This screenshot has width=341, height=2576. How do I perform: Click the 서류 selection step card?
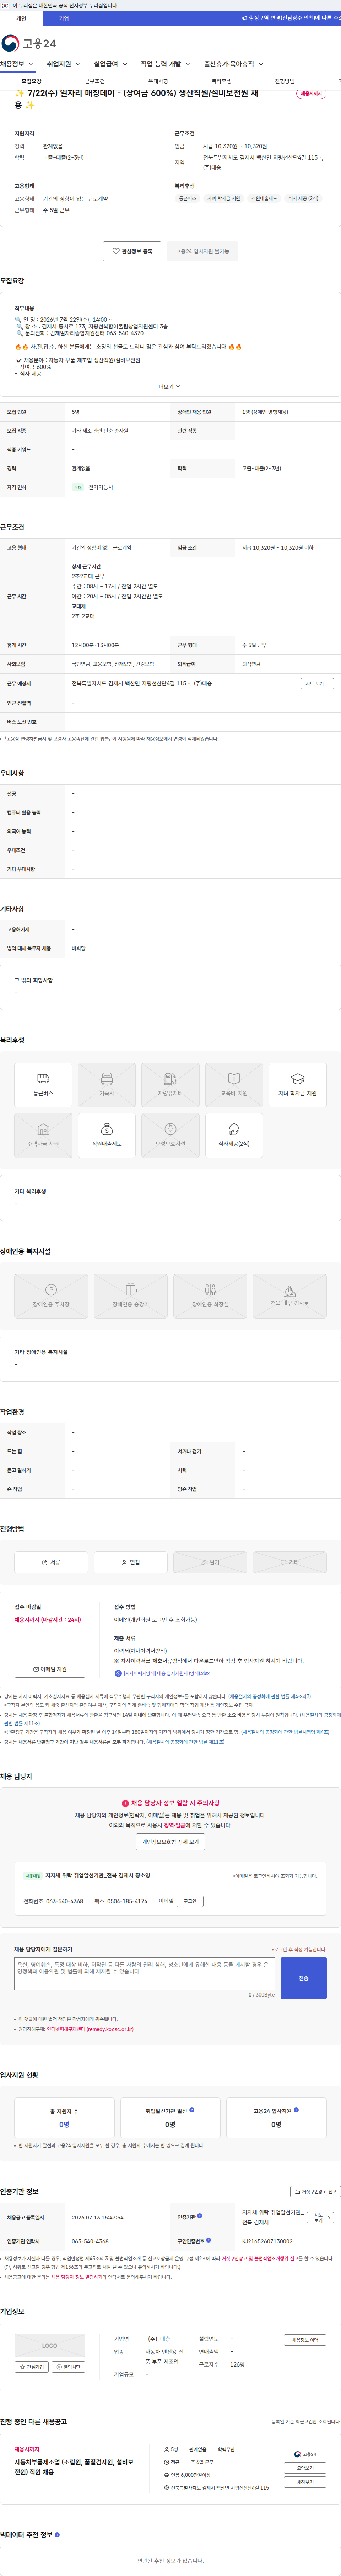[x=51, y=1562]
